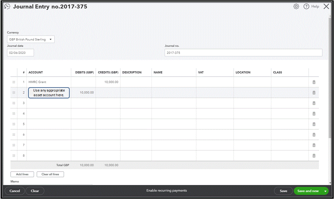Click the Journal date field

pos(20,53)
